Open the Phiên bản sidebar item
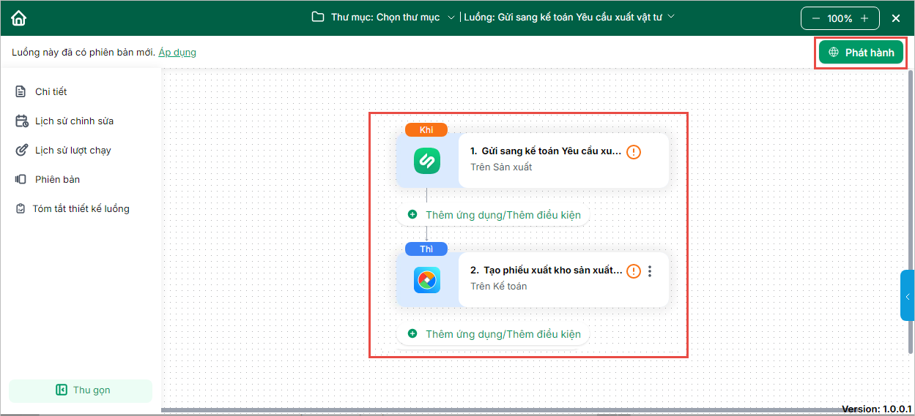 click(48, 179)
